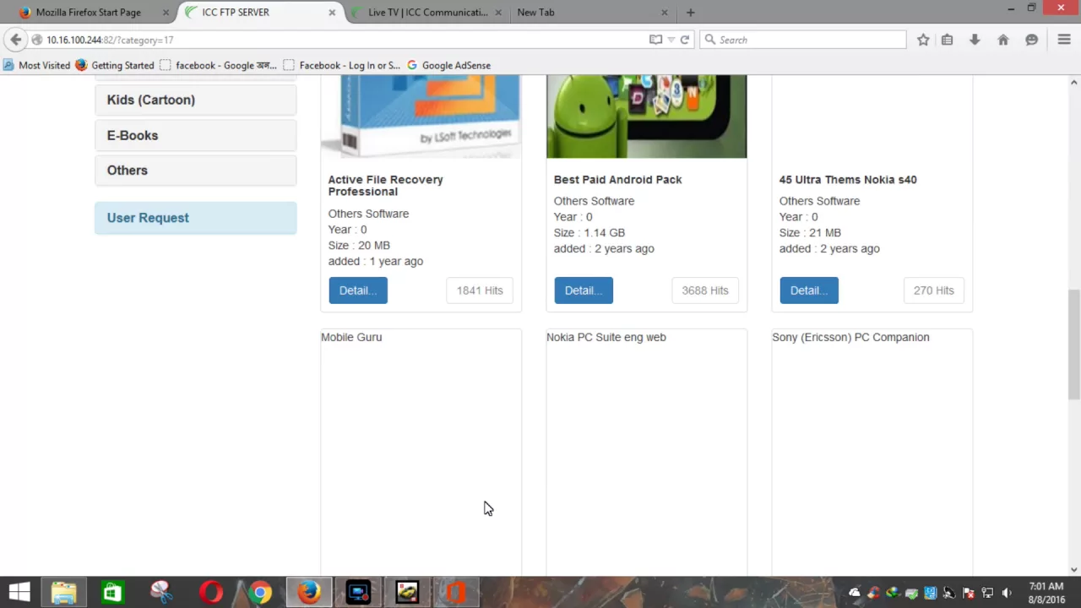The image size is (1081, 608).
Task: Click the 3688 Hits counter
Action: [x=705, y=290]
